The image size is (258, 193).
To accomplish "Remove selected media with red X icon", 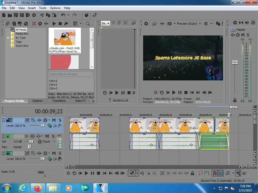I will pos(34,24).
